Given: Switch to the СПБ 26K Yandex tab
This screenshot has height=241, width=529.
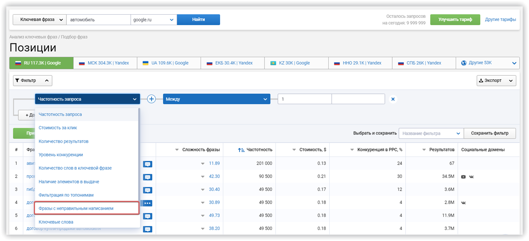Looking at the screenshot, I should (424, 63).
